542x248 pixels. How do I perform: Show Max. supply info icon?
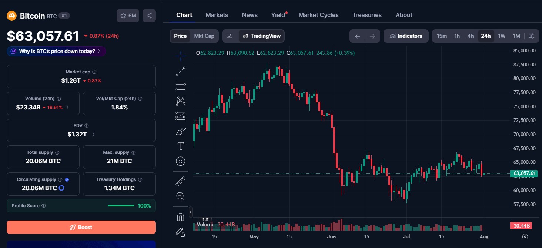134,153
